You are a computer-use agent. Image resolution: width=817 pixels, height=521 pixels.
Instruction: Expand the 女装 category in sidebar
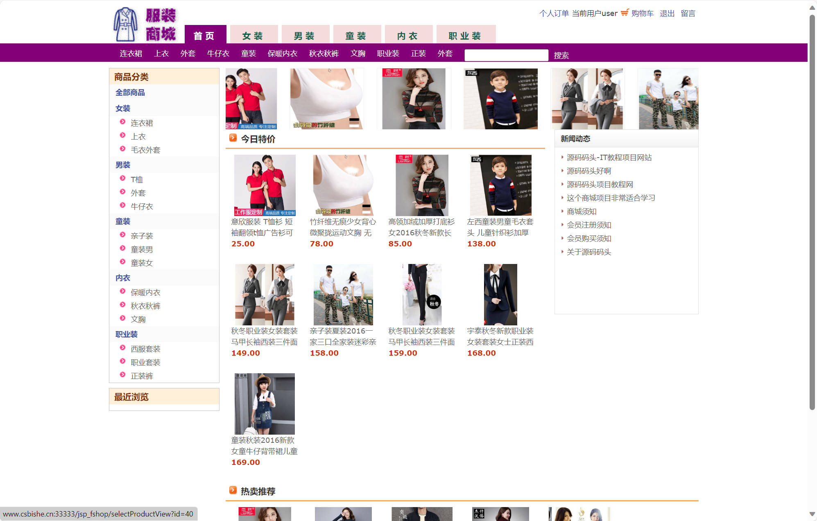point(123,108)
